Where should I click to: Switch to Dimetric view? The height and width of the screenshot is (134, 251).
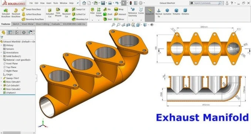pyautogui.click(x=185, y=12)
